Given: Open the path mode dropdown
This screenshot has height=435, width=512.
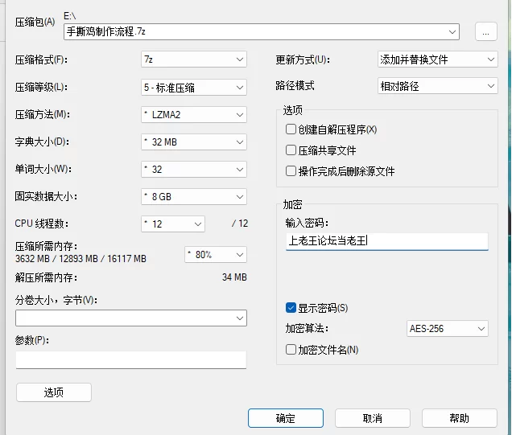Looking at the screenshot, I should (438, 86).
